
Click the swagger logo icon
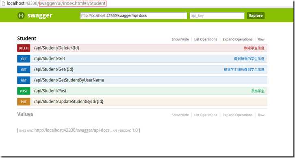click(x=21, y=15)
